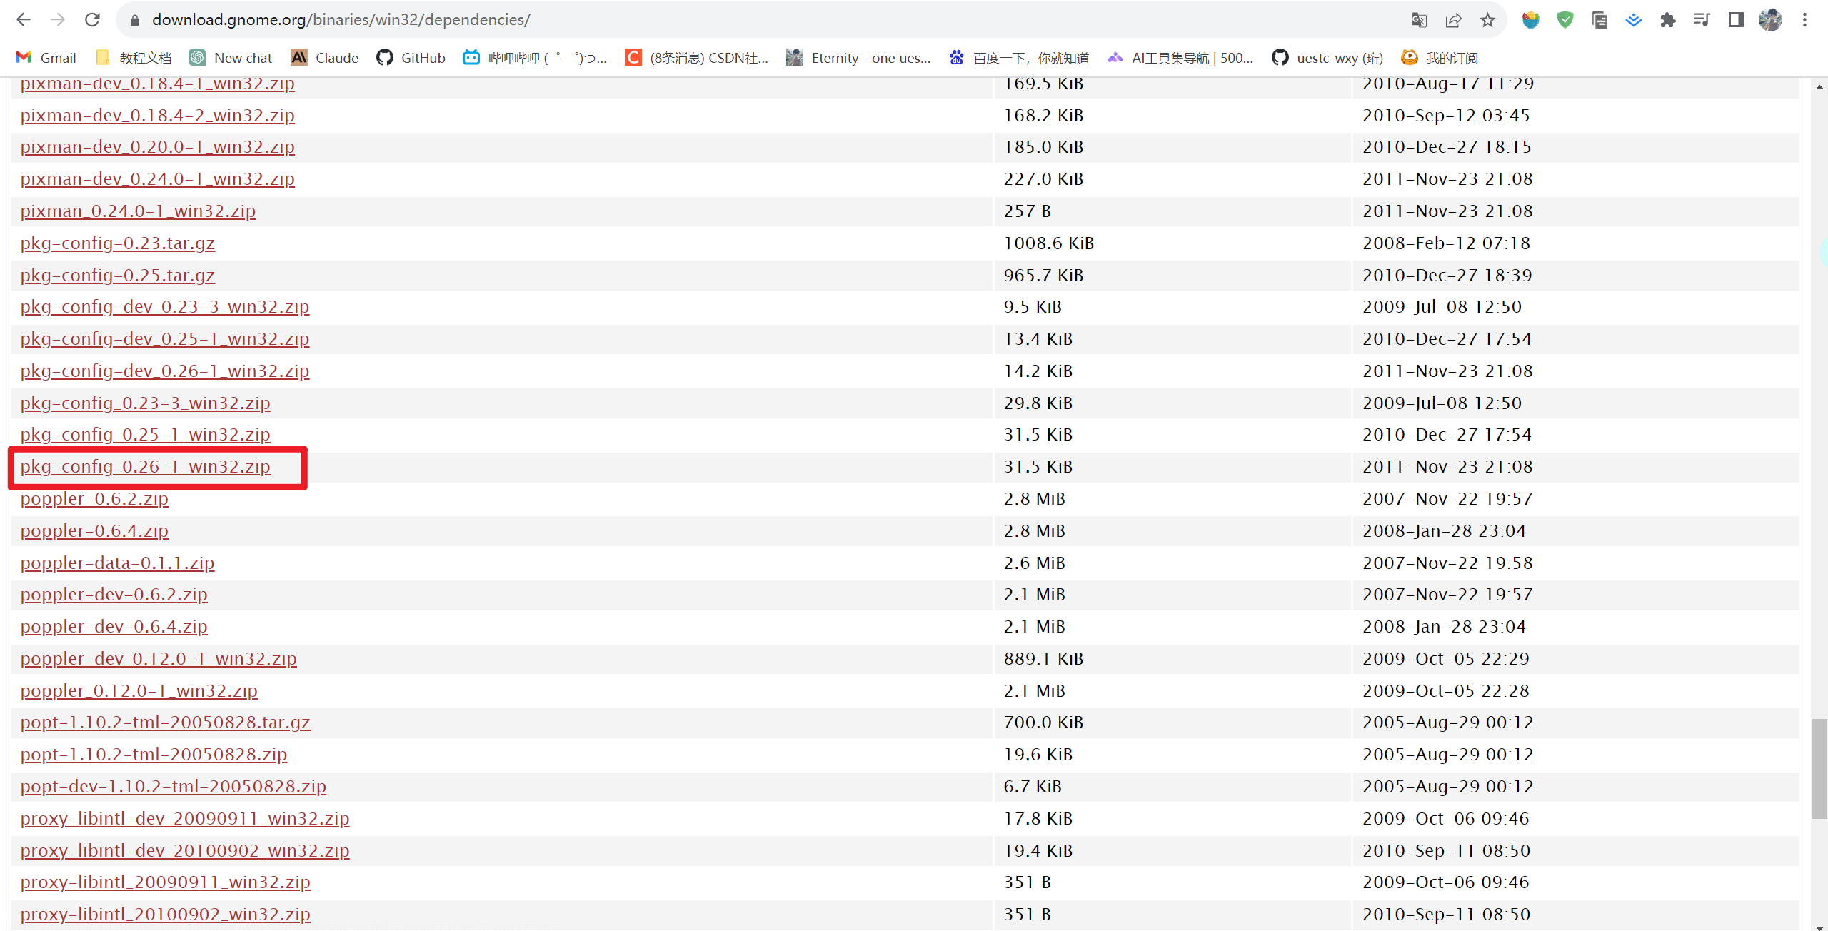Click the back navigation arrow
The image size is (1828, 931).
coord(24,19)
